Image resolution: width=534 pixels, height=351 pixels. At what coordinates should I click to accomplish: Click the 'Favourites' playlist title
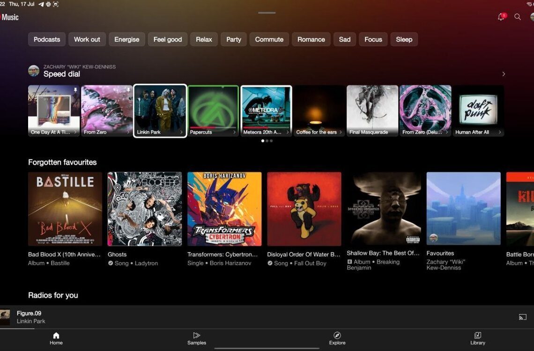click(440, 253)
